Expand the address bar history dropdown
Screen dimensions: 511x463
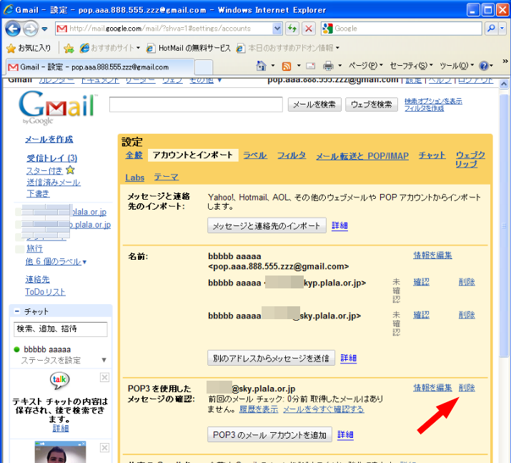277,29
